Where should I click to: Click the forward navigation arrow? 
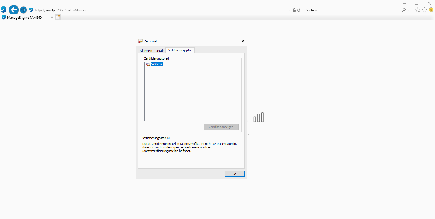point(23,10)
